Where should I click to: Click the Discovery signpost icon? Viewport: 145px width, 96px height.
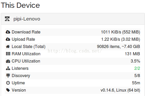8,76
